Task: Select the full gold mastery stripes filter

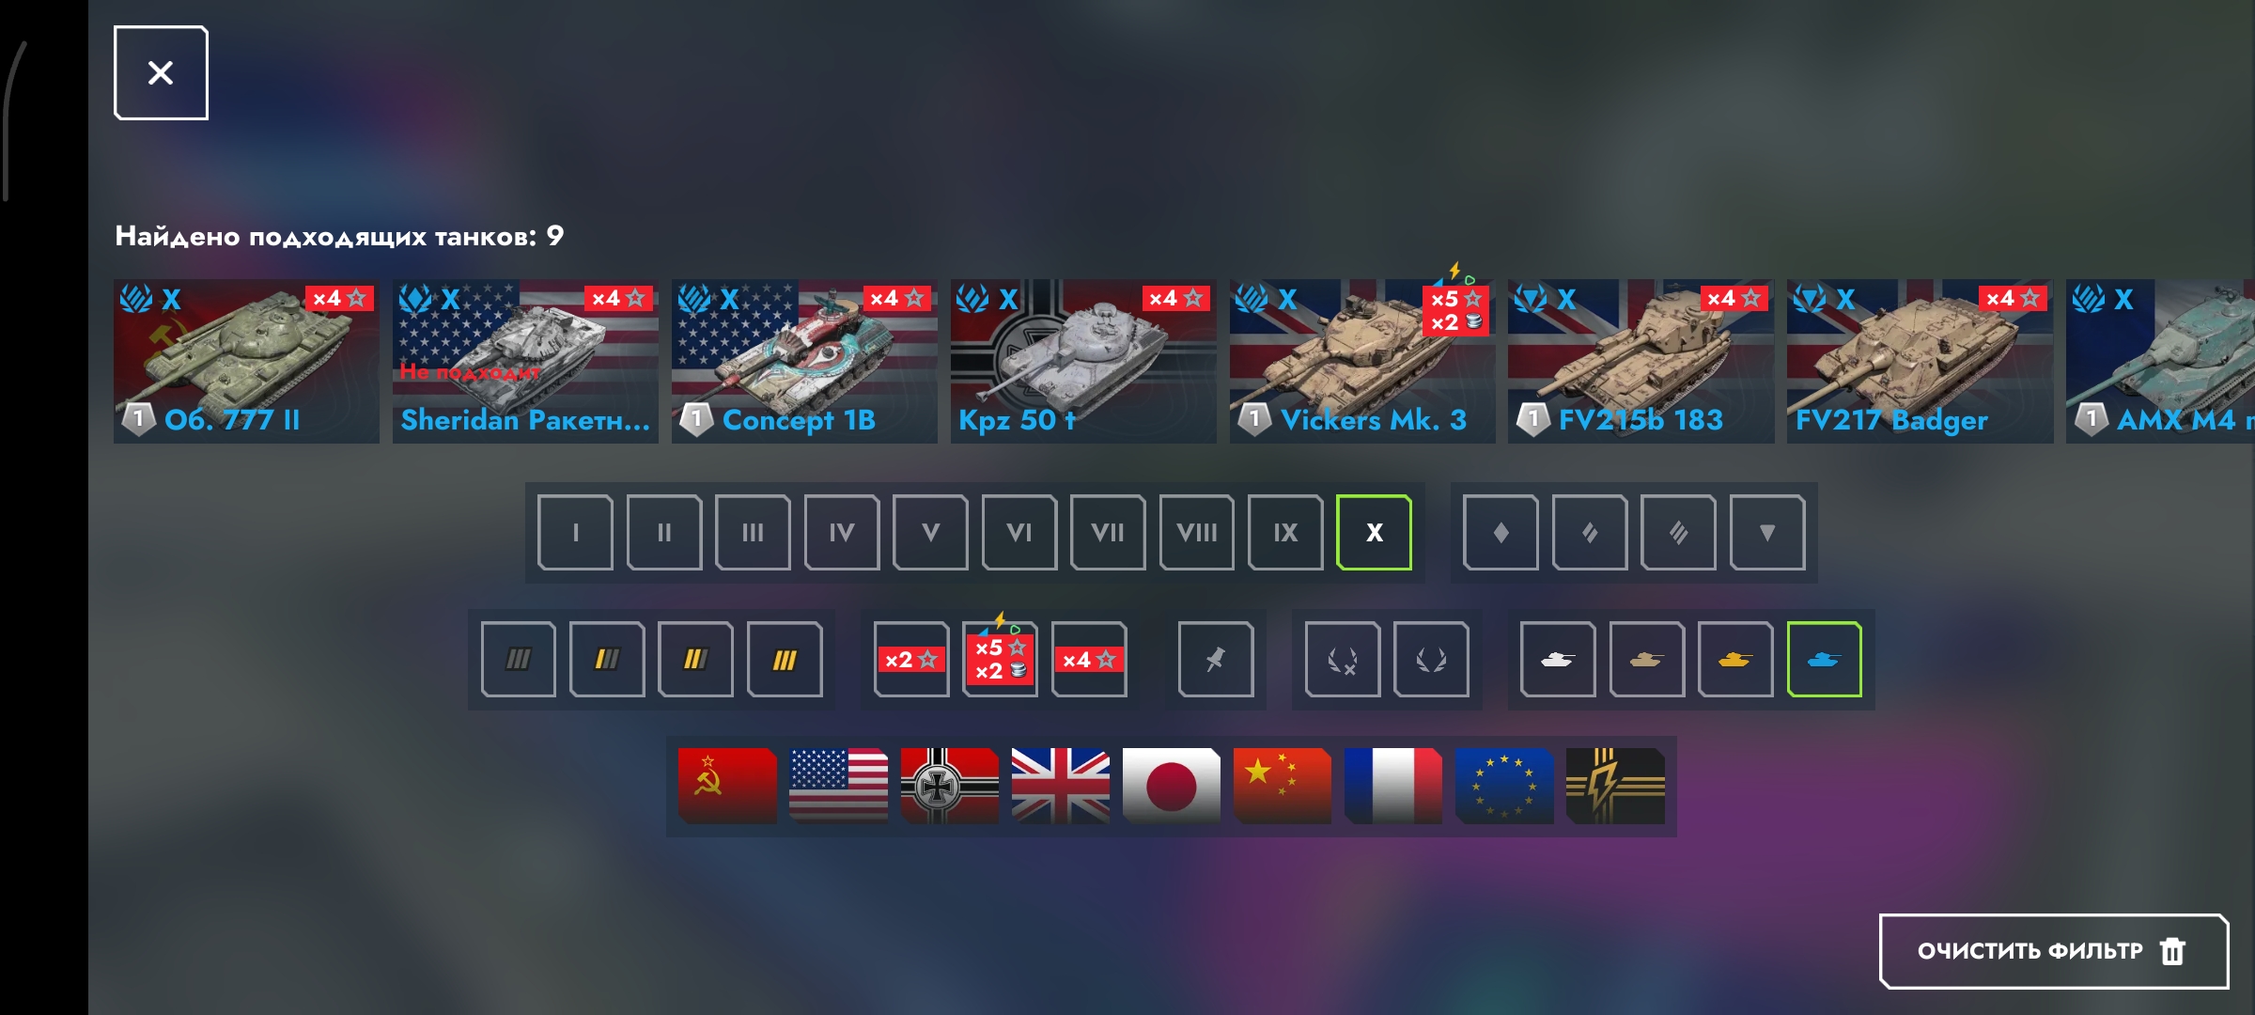Action: click(785, 659)
